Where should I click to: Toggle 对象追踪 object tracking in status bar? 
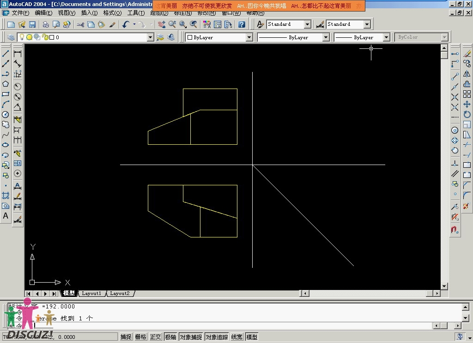click(217, 337)
